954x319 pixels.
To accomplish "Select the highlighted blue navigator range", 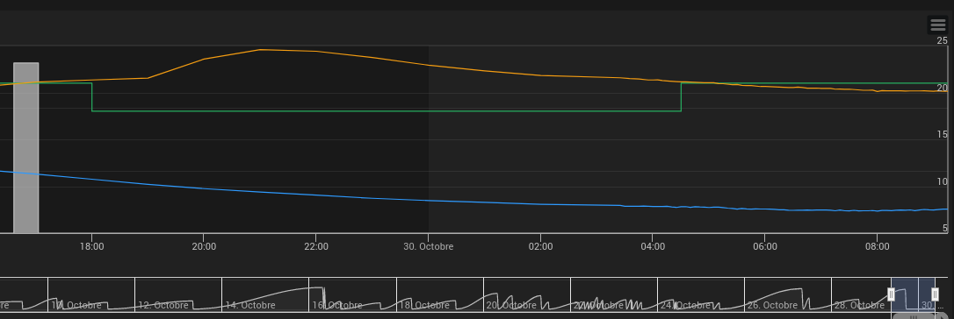I will (x=914, y=294).
